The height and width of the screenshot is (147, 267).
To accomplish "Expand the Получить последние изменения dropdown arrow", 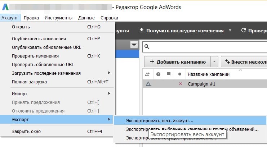I will click(230, 31).
